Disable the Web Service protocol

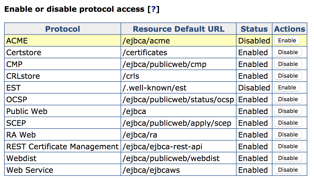click(x=288, y=170)
